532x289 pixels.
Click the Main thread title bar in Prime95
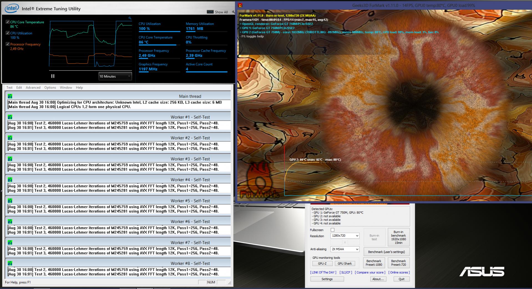[x=118, y=96]
